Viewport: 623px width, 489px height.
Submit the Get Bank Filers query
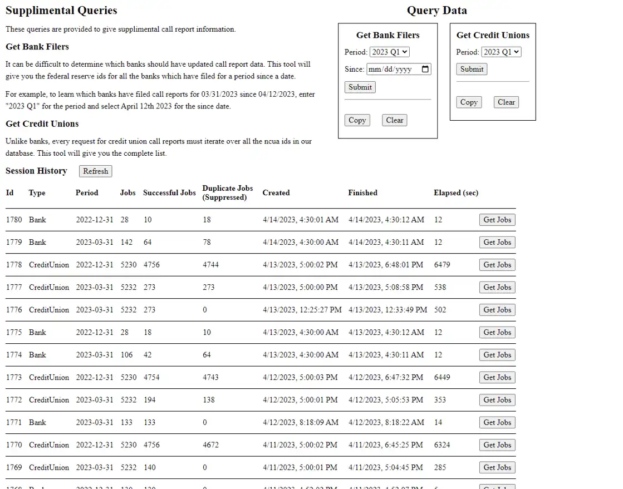pyautogui.click(x=360, y=87)
